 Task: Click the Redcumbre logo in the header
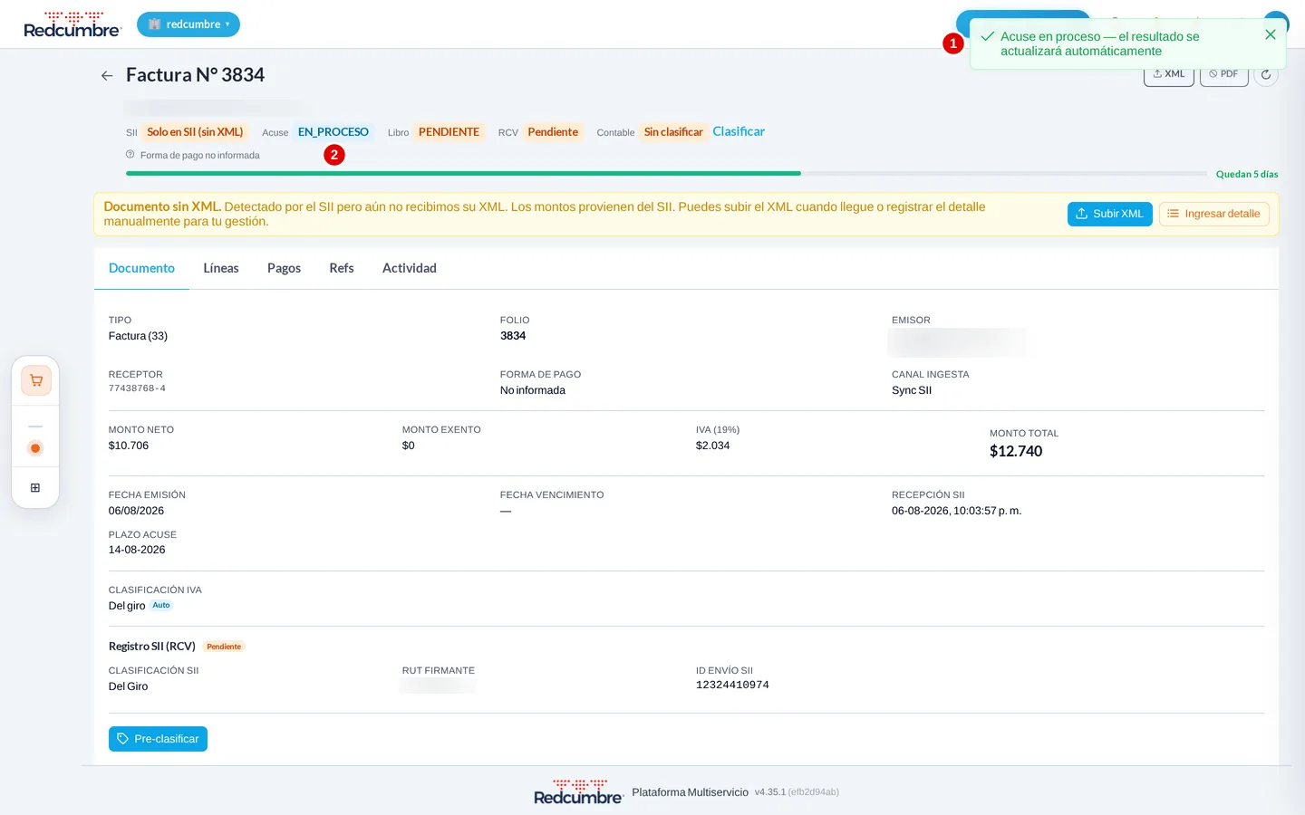point(72,24)
